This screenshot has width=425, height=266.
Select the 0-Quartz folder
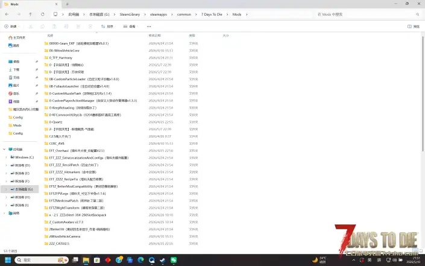pyautogui.click(x=55, y=122)
